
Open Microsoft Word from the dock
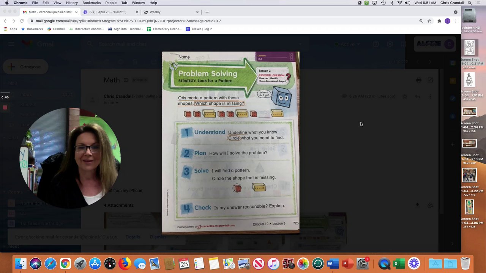click(333, 264)
